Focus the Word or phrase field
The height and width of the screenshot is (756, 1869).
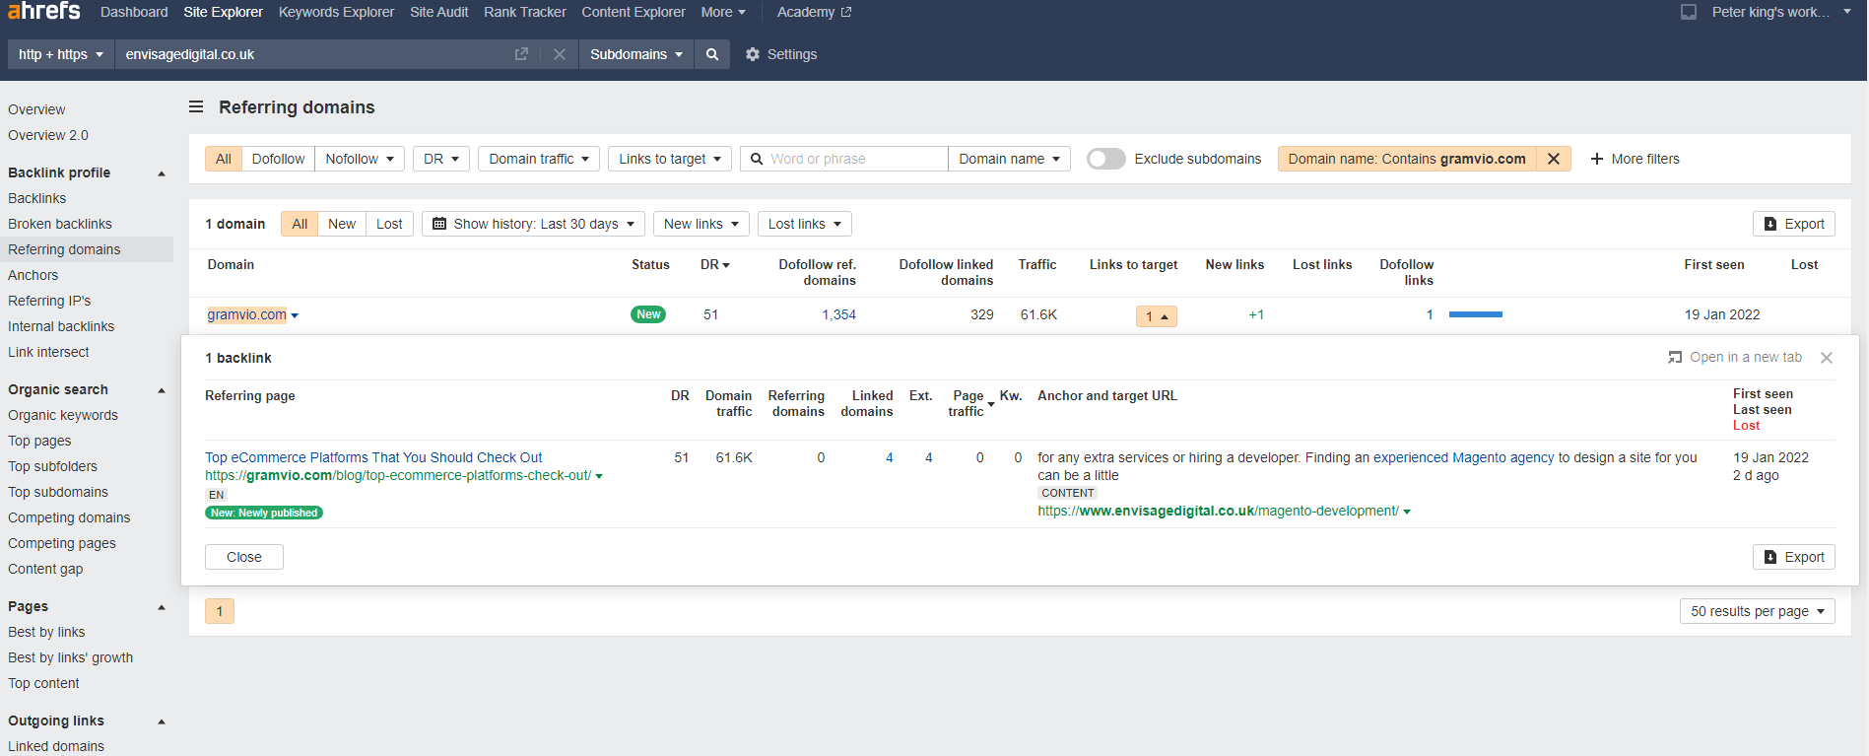[844, 159]
